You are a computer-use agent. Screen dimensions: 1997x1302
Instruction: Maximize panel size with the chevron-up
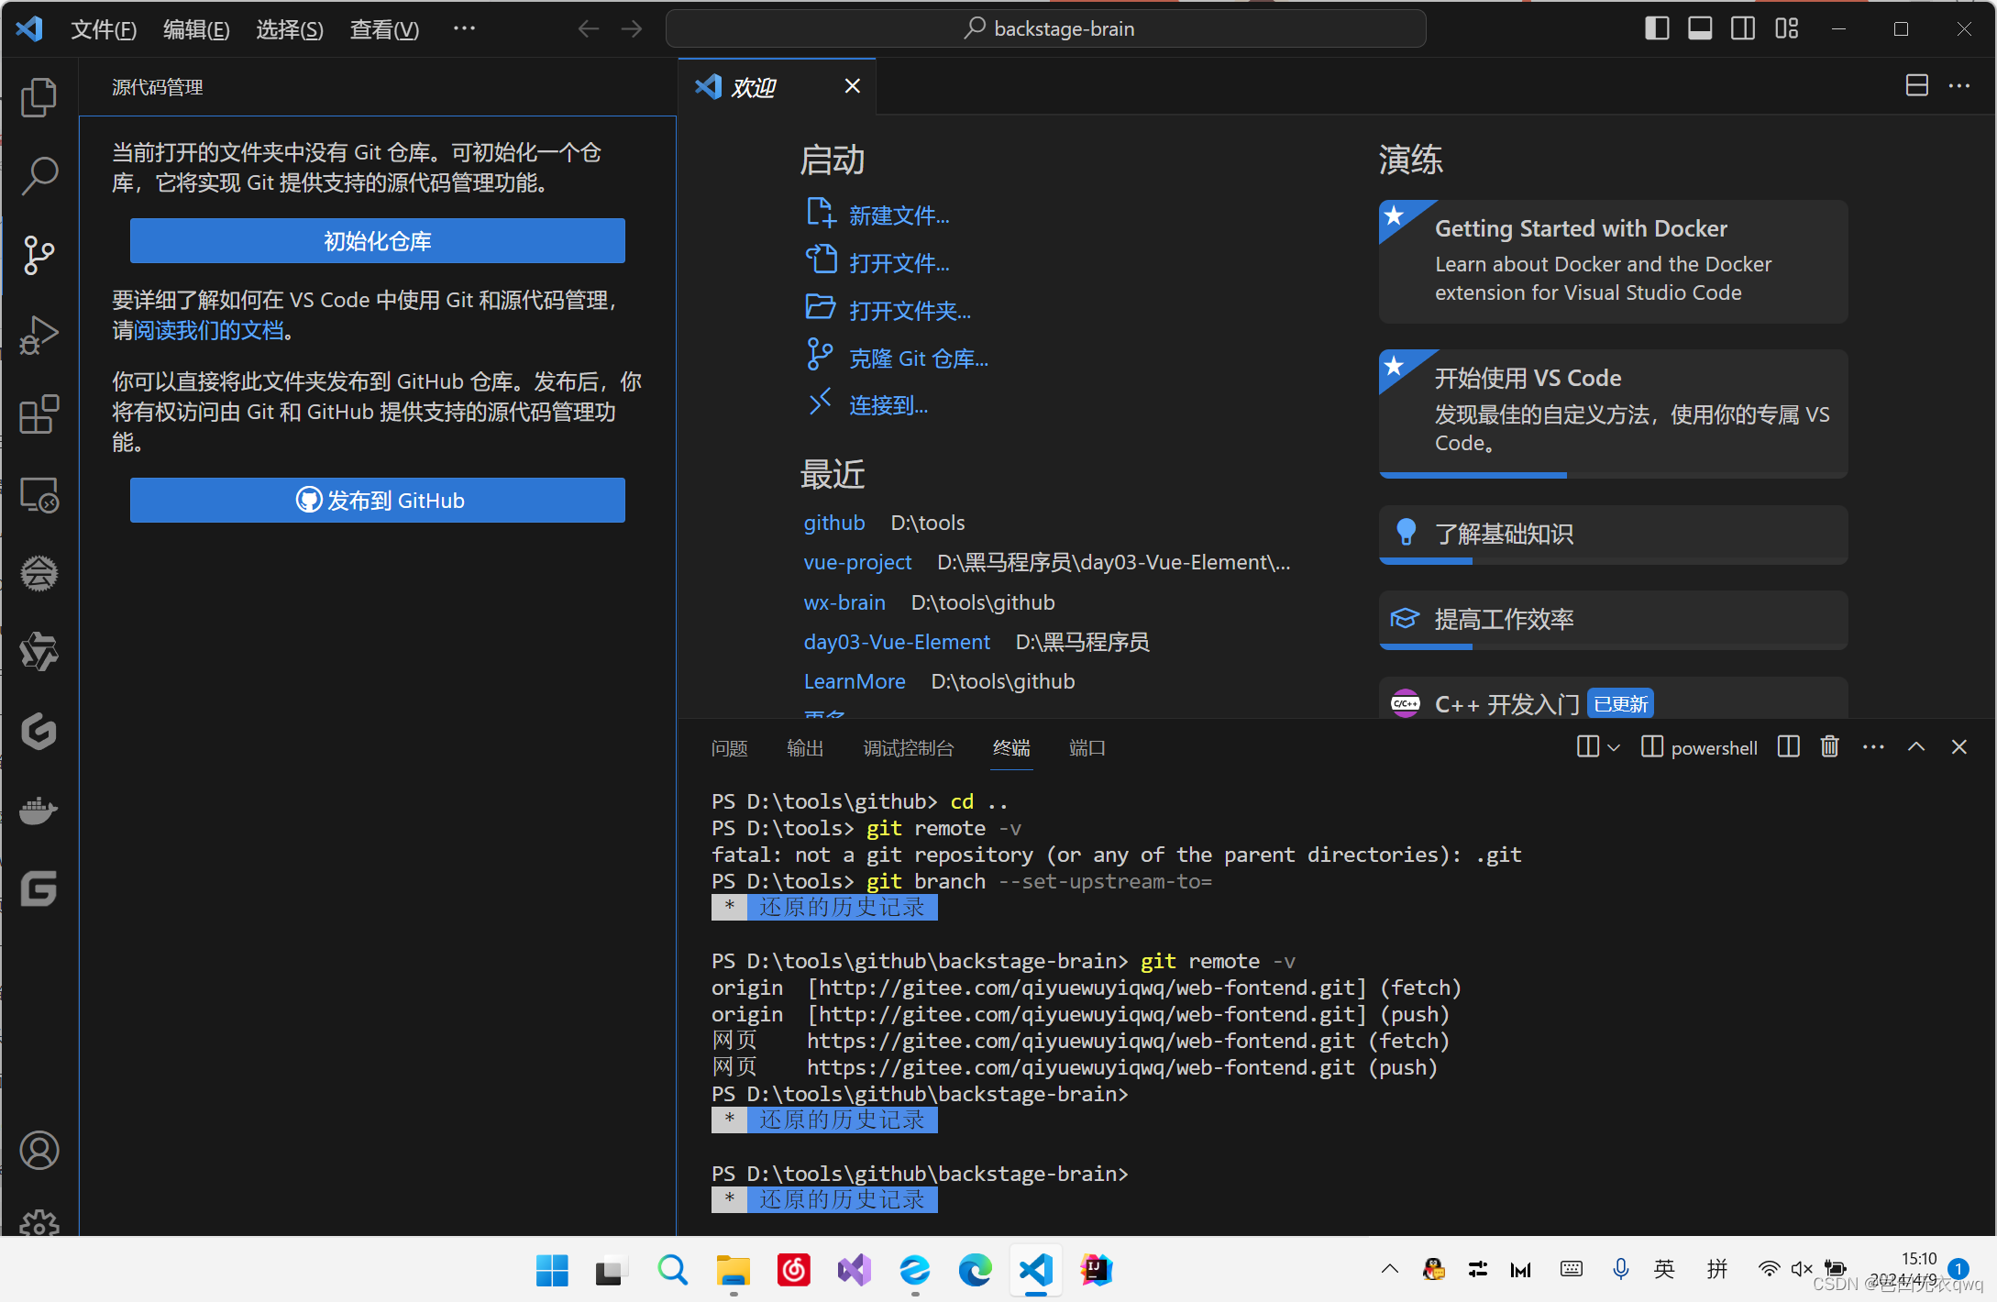click(1916, 747)
